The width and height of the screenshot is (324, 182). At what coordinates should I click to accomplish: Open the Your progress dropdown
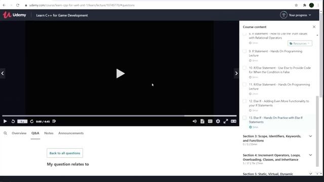[300, 15]
